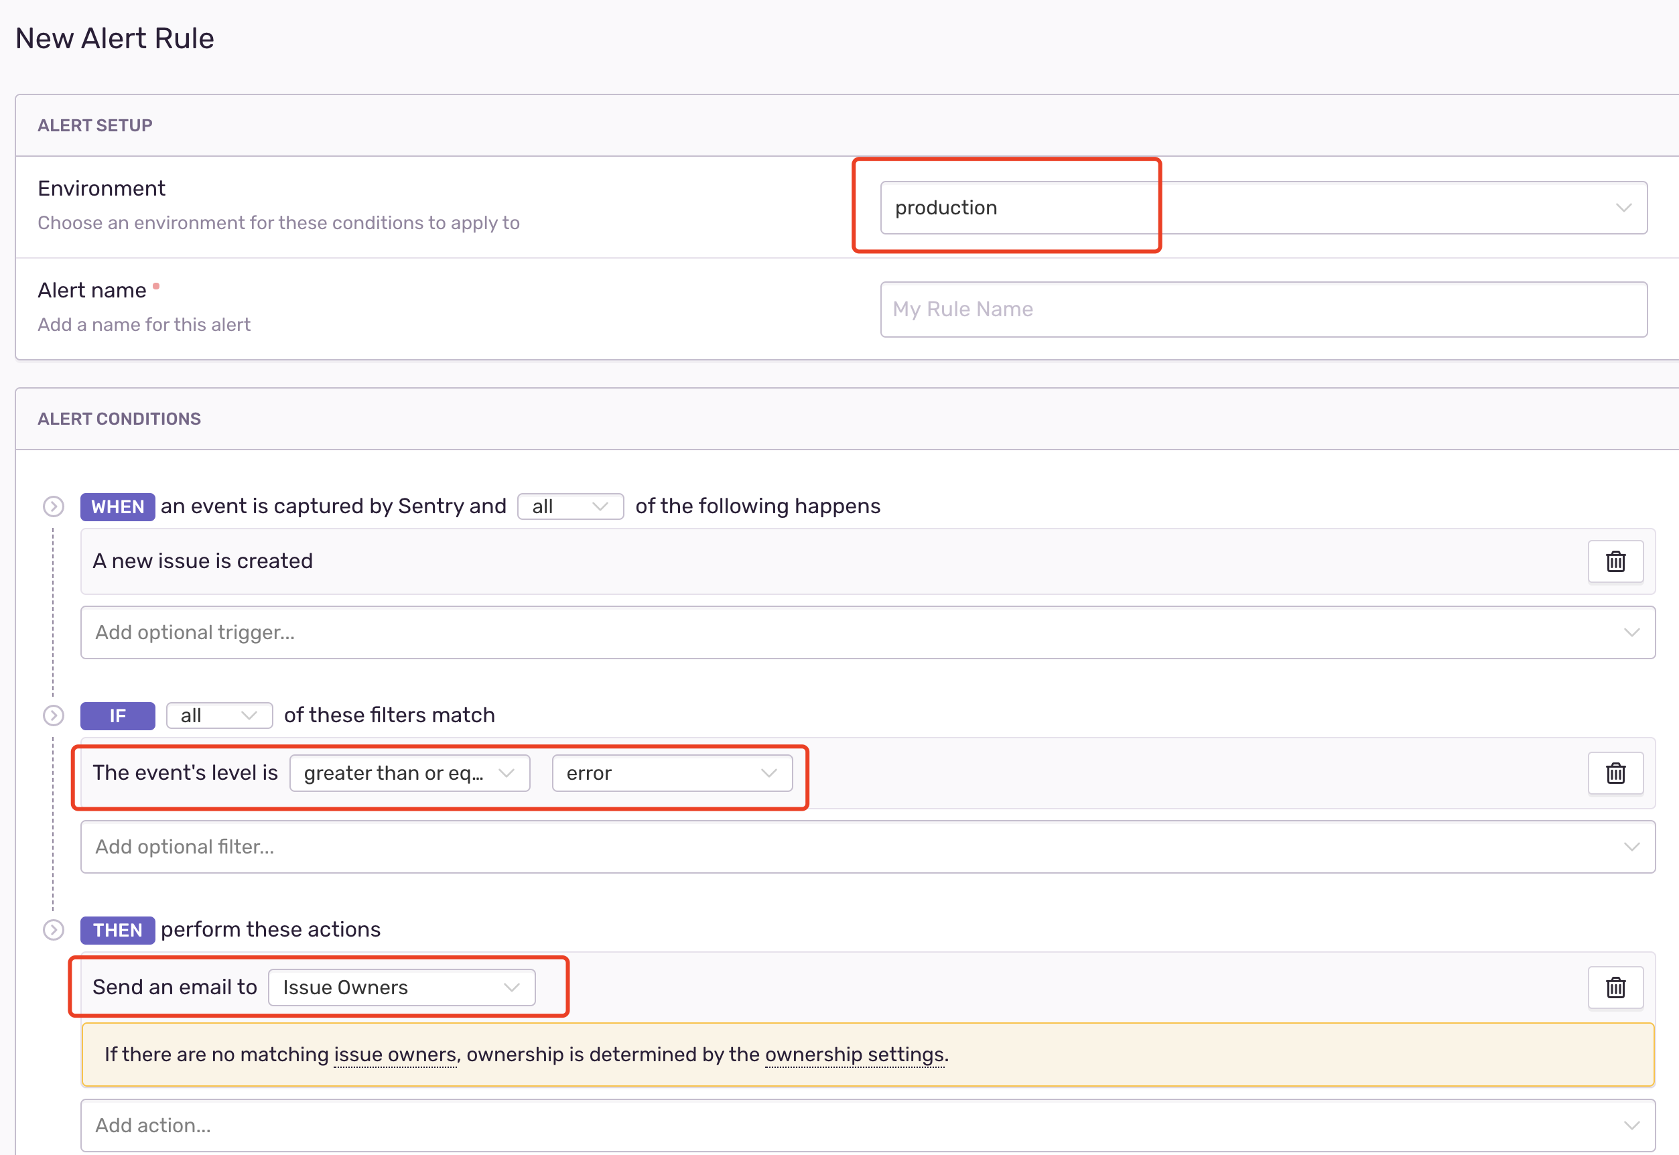Collapse the WHEN conditions section

click(x=53, y=506)
